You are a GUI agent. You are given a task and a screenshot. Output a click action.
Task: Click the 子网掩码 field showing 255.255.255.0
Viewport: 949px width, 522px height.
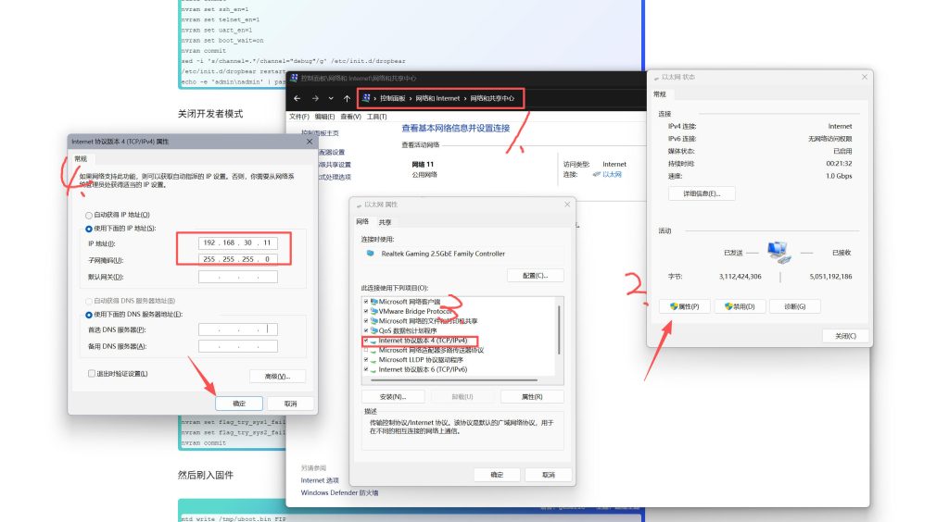tap(238, 259)
